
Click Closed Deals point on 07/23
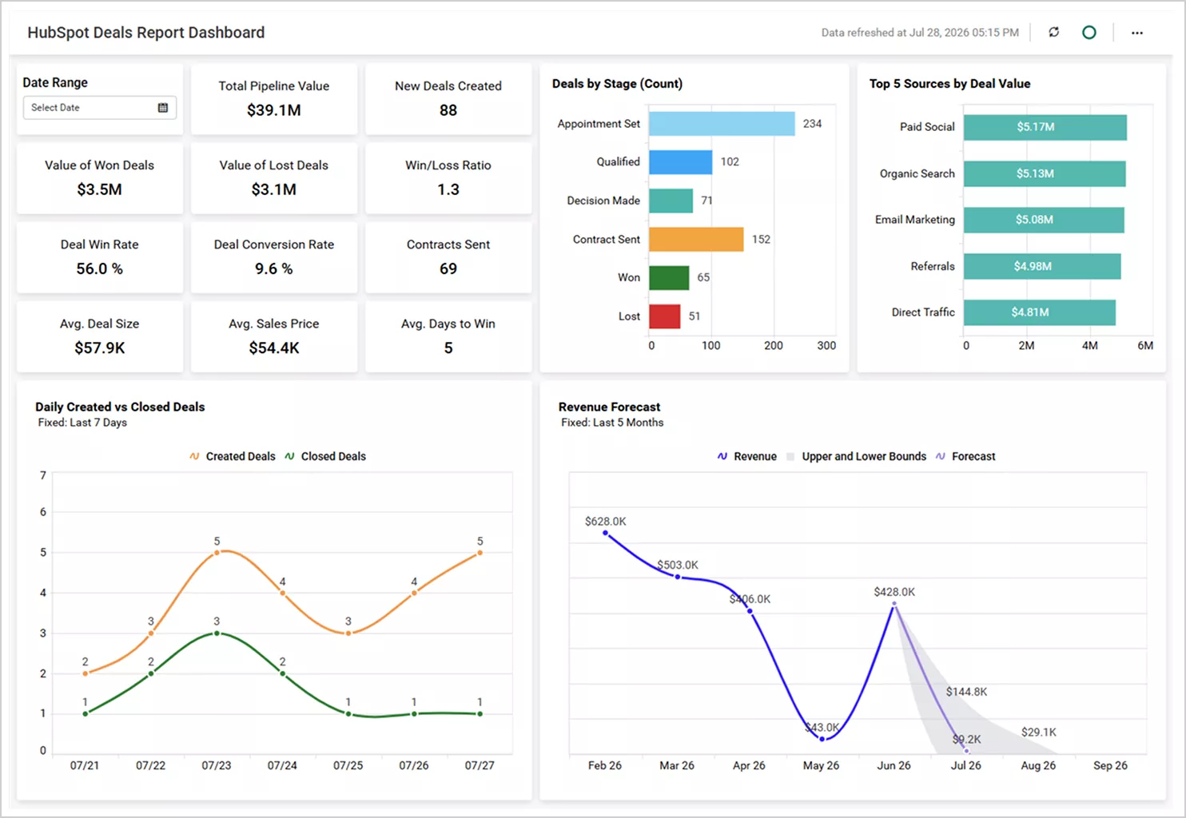(x=217, y=633)
